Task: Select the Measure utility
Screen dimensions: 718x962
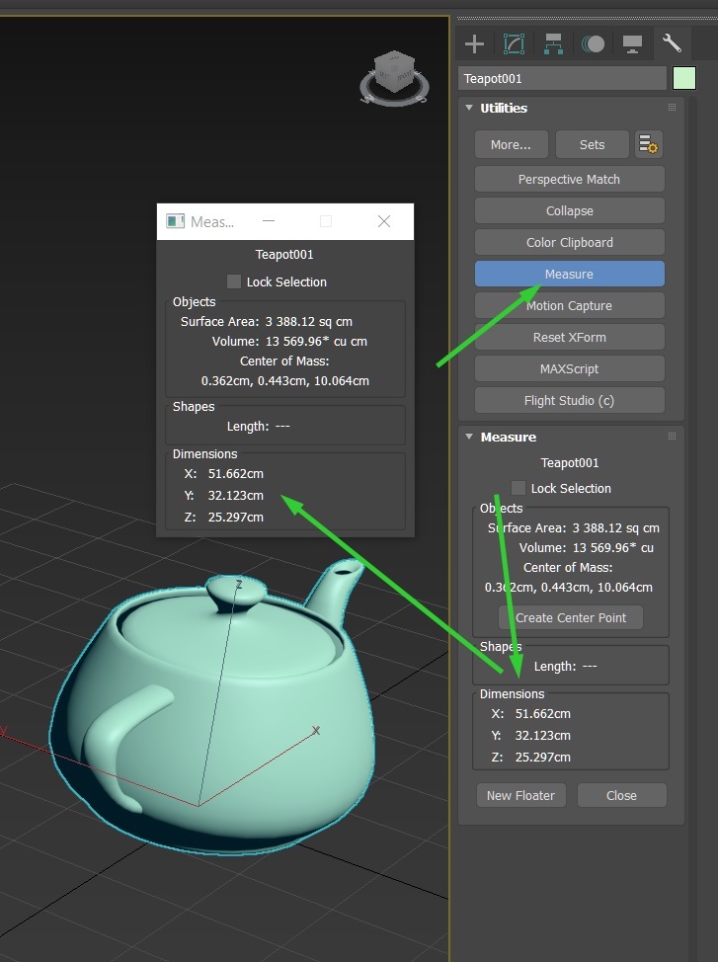Action: point(569,274)
